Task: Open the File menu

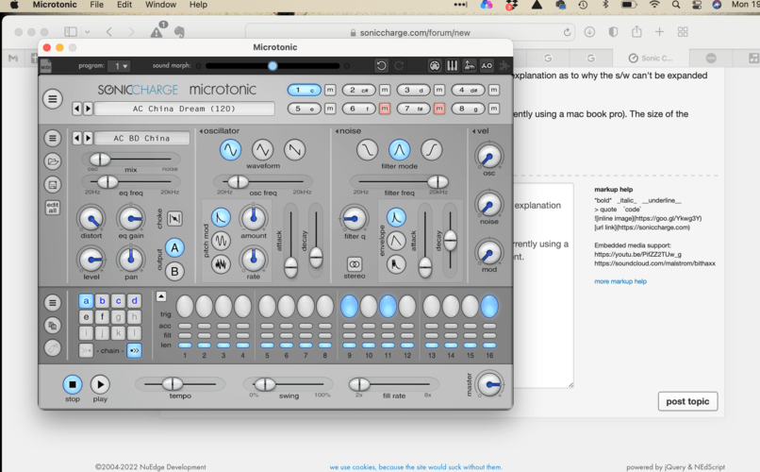Action: [x=96, y=5]
